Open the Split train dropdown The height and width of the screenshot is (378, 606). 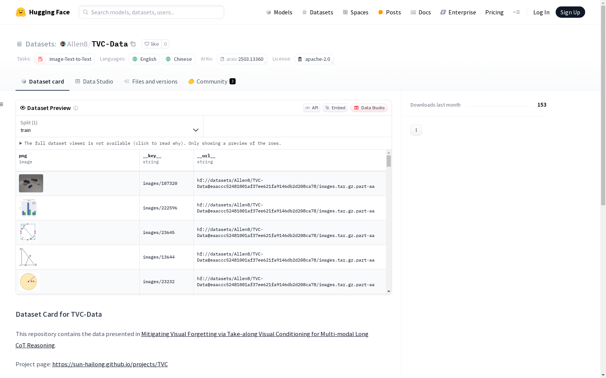(x=109, y=126)
